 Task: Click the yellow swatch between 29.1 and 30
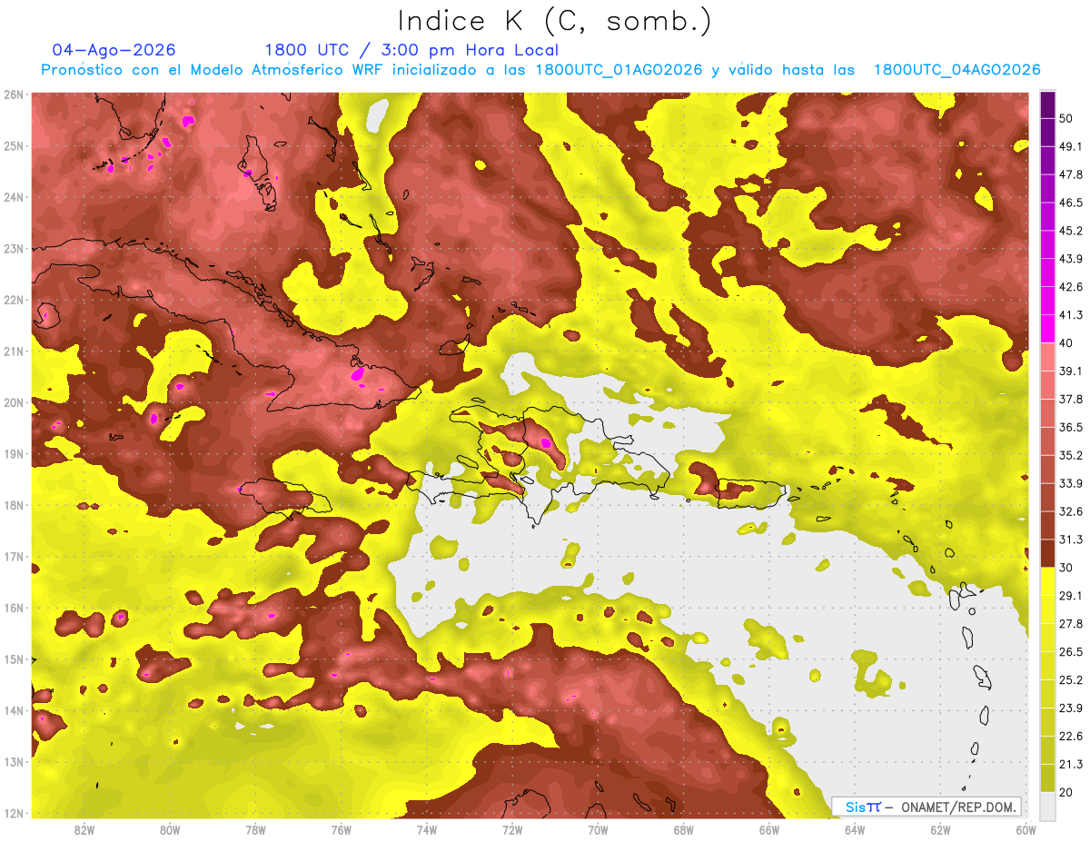click(x=1047, y=581)
